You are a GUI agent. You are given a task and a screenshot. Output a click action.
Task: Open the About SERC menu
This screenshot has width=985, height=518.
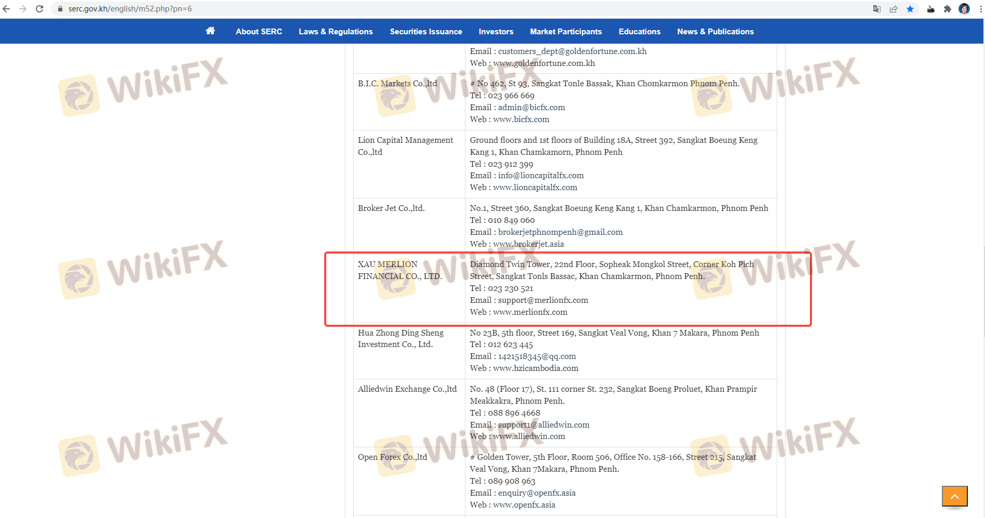point(259,32)
